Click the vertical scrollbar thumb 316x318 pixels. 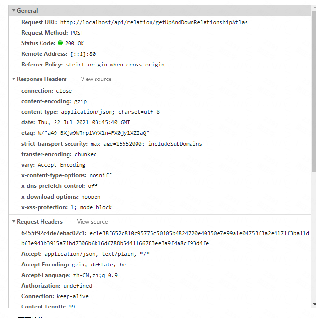(314, 92)
